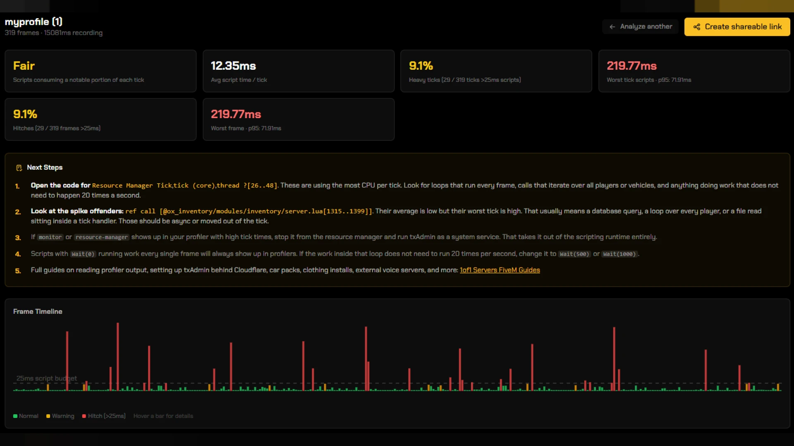
Task: Click the 219.77ms Worst frame card
Action: point(298,119)
